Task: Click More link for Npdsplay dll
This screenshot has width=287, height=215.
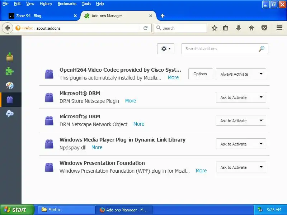Action: pyautogui.click(x=97, y=147)
